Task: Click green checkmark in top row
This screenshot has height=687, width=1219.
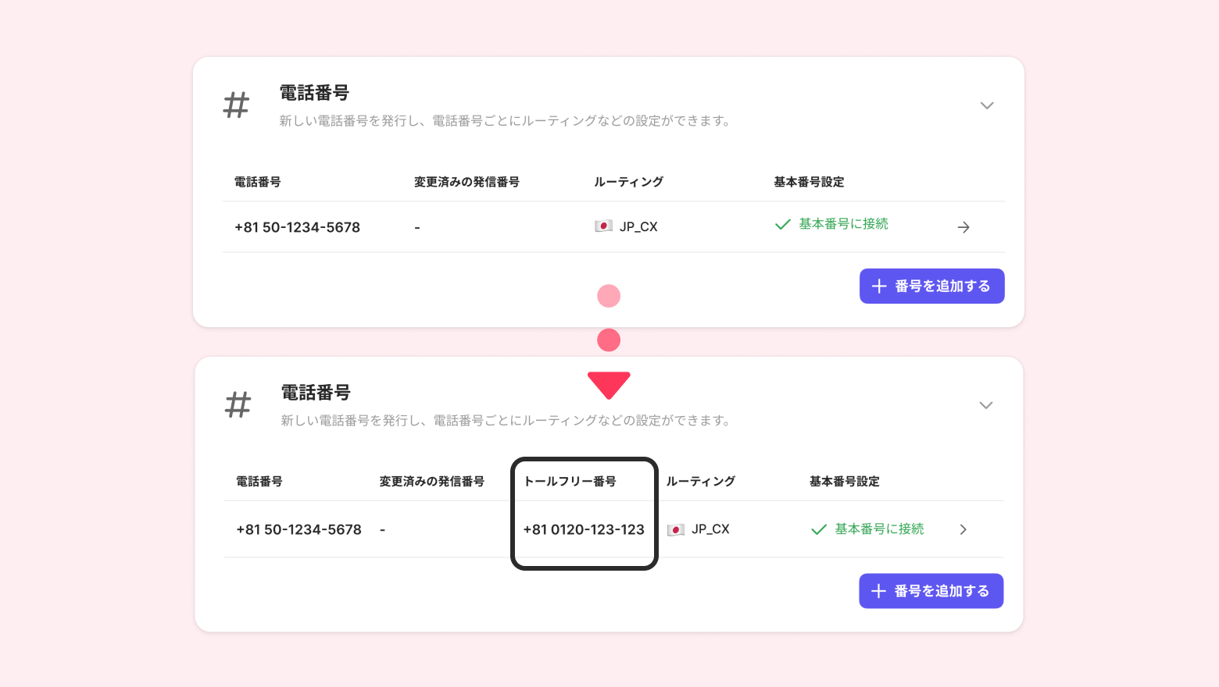Action: coord(782,225)
